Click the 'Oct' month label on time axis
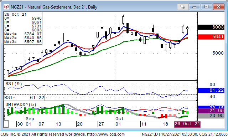 [119, 119]
